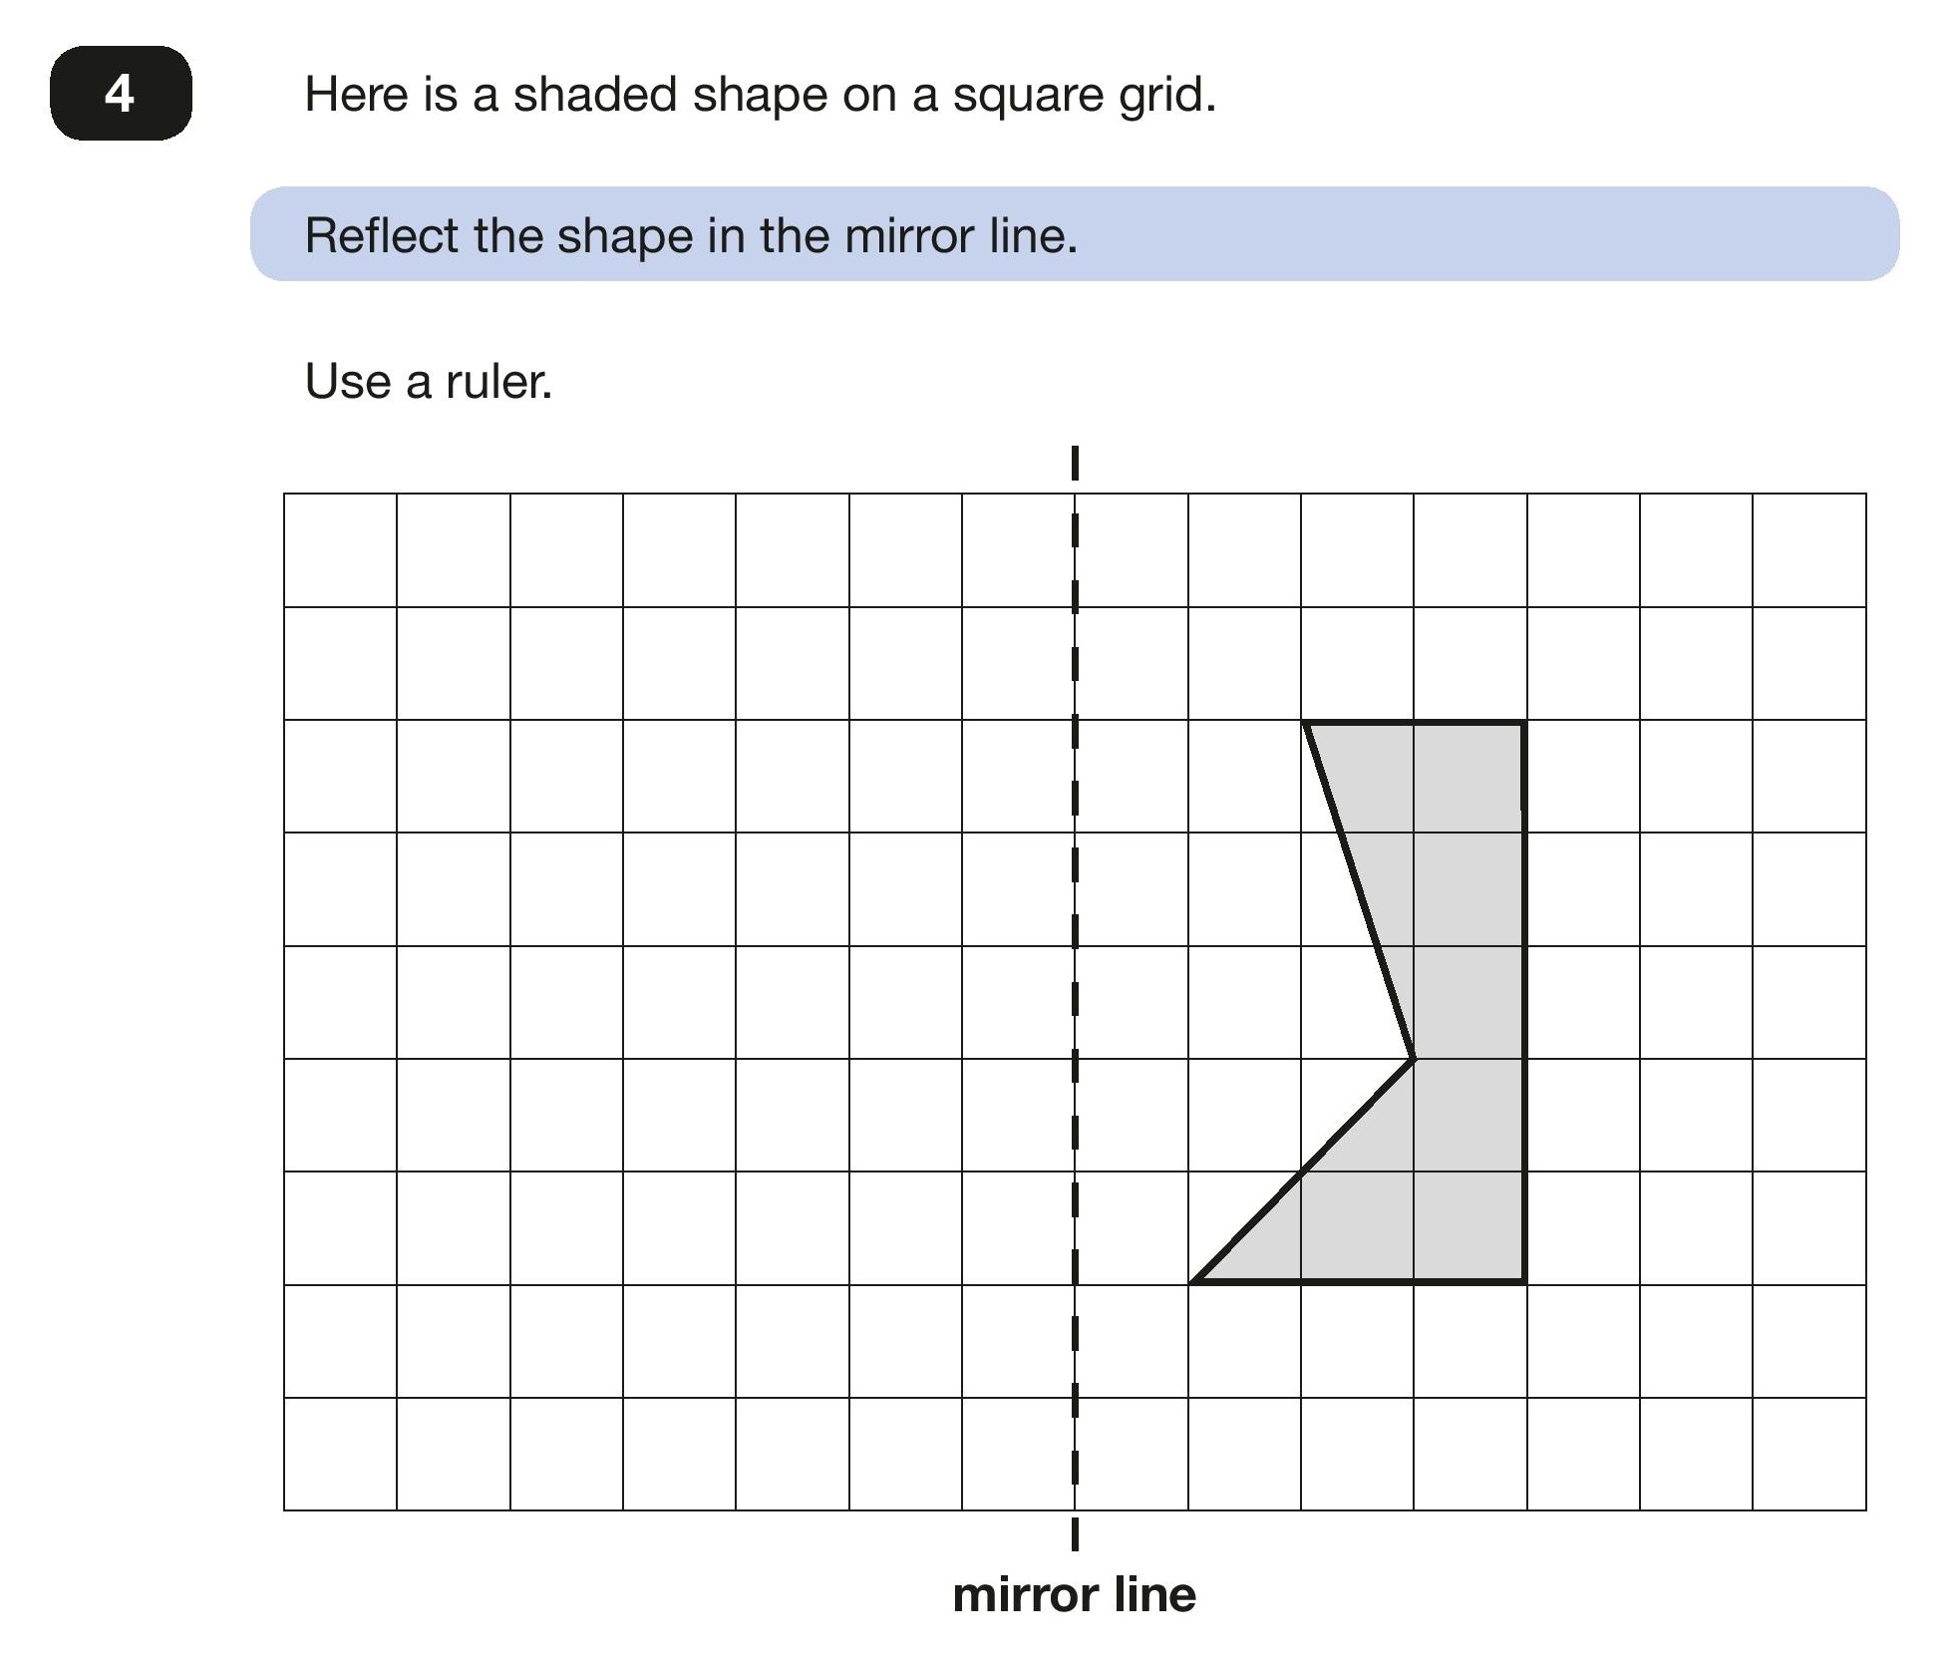The height and width of the screenshot is (1672, 1951).
Task: Click the 'Use a ruler.' text
Action: 429,381
